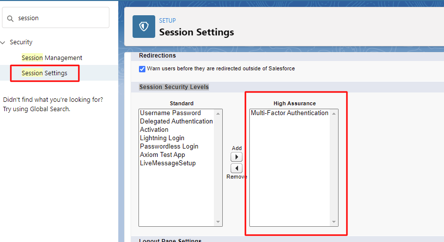Uncheck the warn before redirect checkbox

click(142, 69)
